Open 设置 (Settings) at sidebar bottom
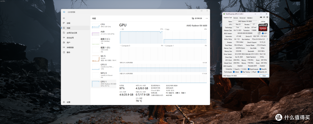 (x=75, y=102)
